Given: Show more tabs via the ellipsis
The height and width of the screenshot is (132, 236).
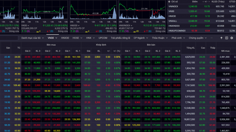Looking at the screenshot, I should pyautogui.click(x=212, y=38).
